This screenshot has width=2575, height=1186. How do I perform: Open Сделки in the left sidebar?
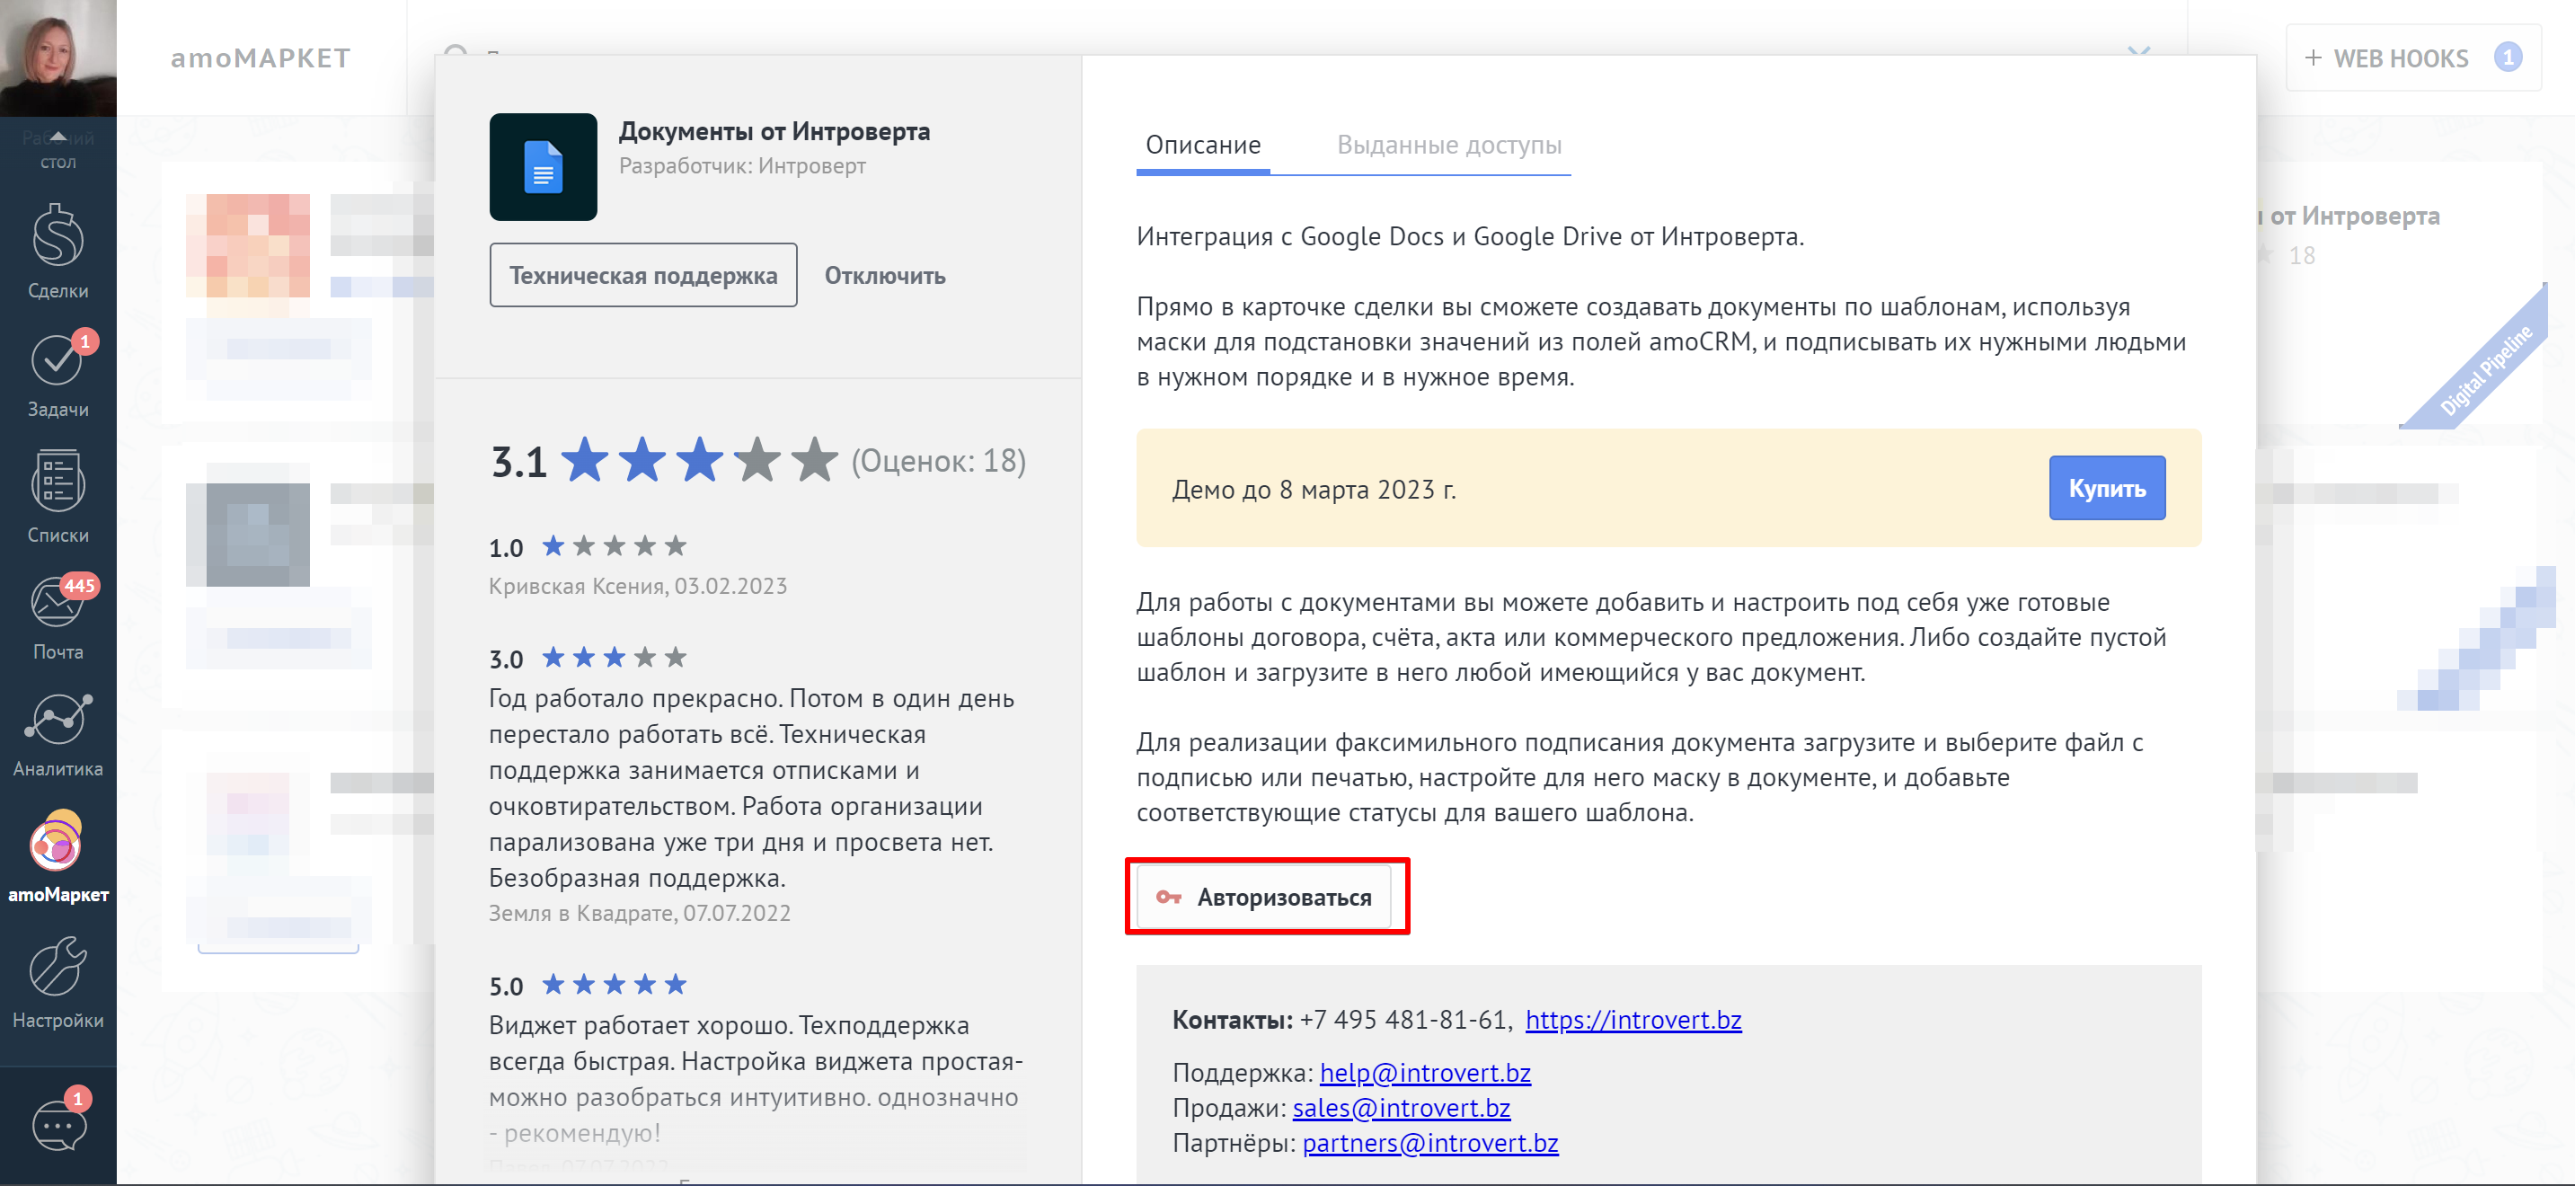(x=58, y=251)
